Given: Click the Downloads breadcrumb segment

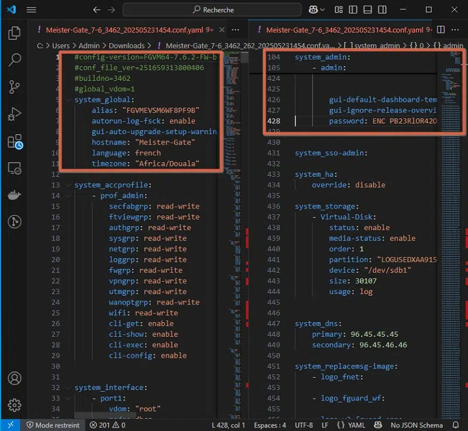Looking at the screenshot, I should pyautogui.click(x=126, y=46).
